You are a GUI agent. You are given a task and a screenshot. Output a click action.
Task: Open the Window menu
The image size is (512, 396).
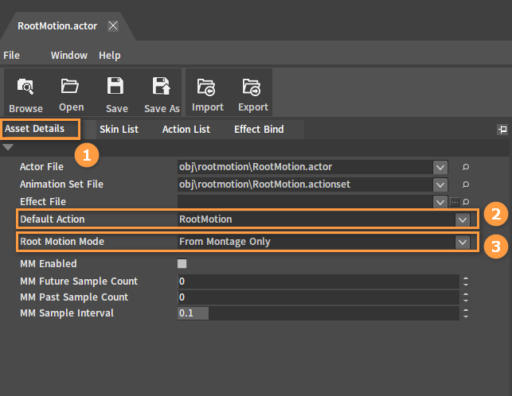pos(69,56)
